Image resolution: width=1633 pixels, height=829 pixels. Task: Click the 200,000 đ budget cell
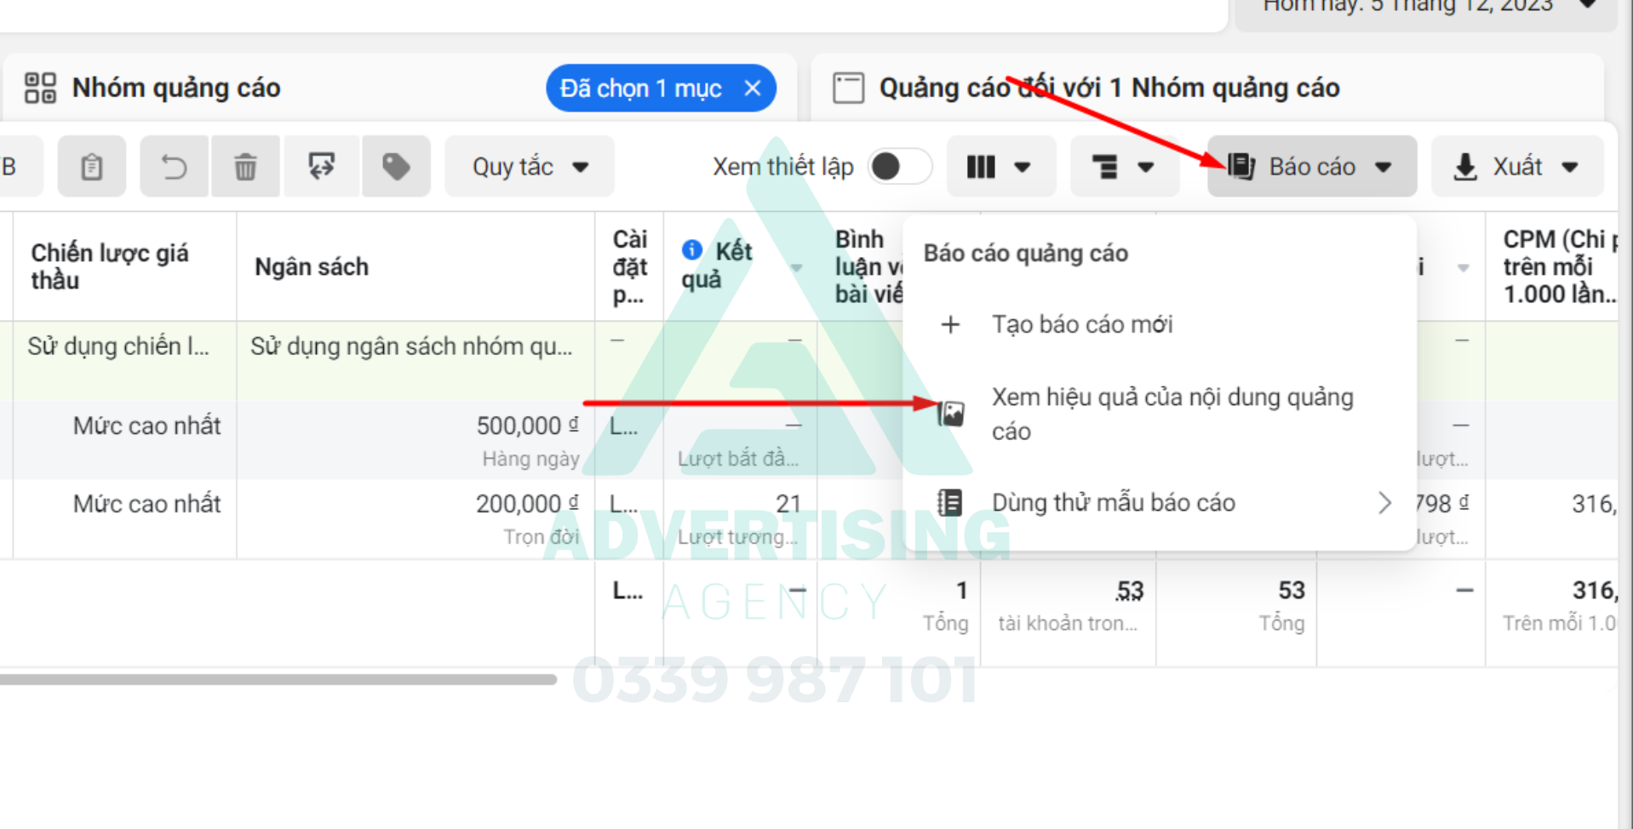pyautogui.click(x=527, y=504)
